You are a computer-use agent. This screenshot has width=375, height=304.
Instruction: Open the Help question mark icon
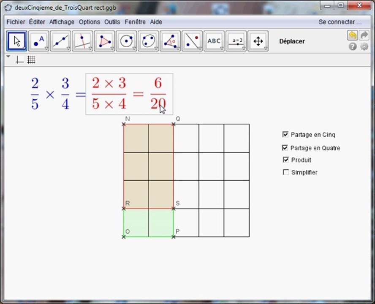coord(353,46)
